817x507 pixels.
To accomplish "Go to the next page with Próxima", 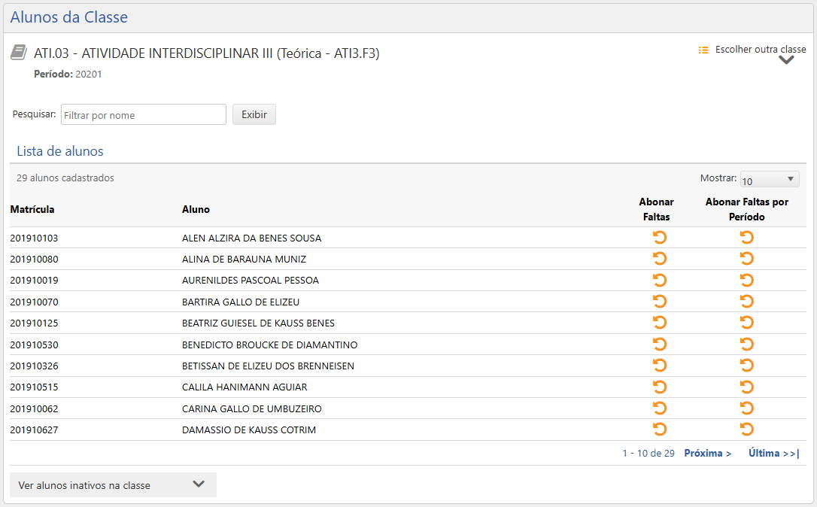I will point(706,453).
